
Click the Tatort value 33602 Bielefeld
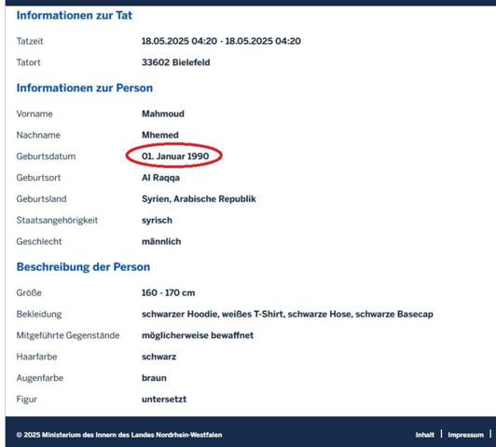(176, 62)
